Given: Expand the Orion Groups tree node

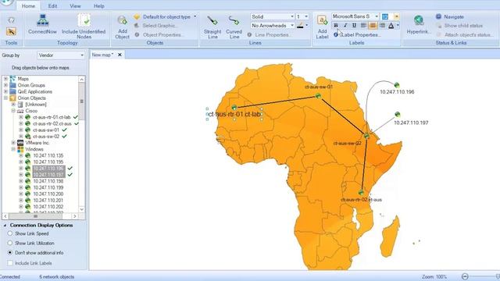Looking at the screenshot, I should tap(5, 85).
